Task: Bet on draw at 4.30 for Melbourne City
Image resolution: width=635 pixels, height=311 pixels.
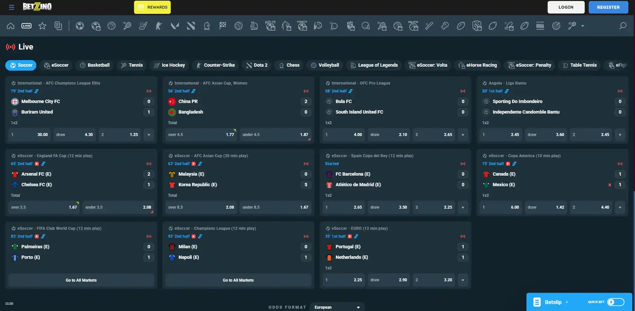Action: (x=74, y=135)
